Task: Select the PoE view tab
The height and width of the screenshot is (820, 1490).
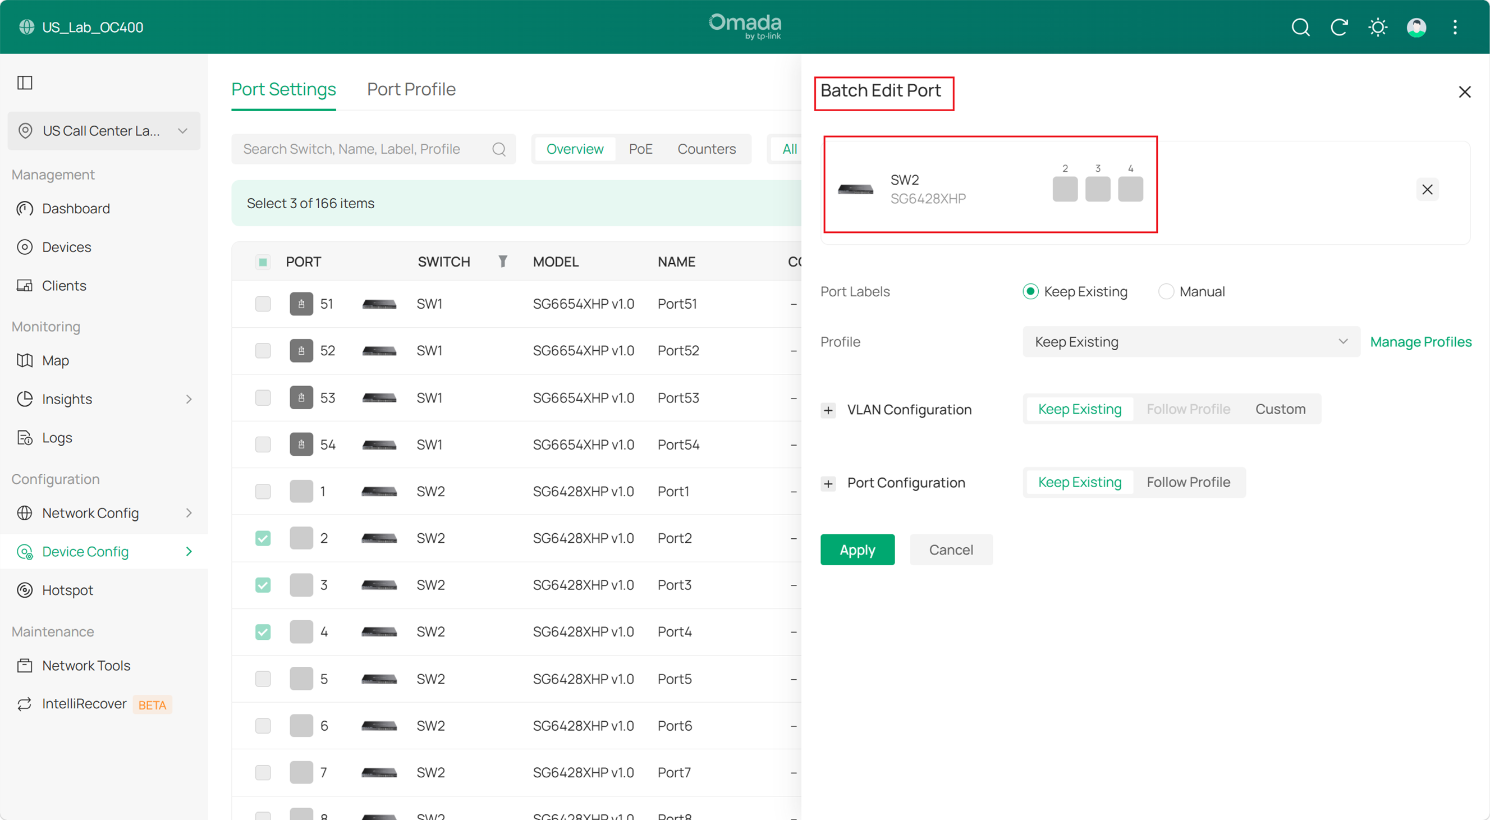Action: [x=640, y=149]
